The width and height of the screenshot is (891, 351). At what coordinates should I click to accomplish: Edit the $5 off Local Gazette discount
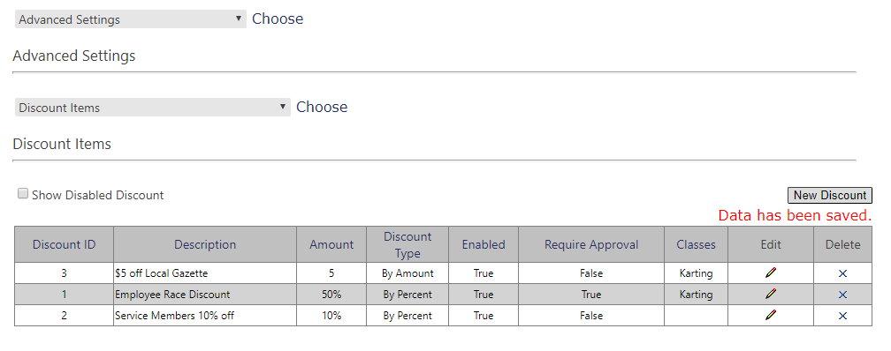point(771,273)
